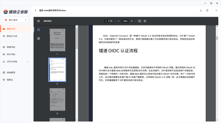Click the INVOICE document title
Screen dimensions: 221x123
point(47,21)
